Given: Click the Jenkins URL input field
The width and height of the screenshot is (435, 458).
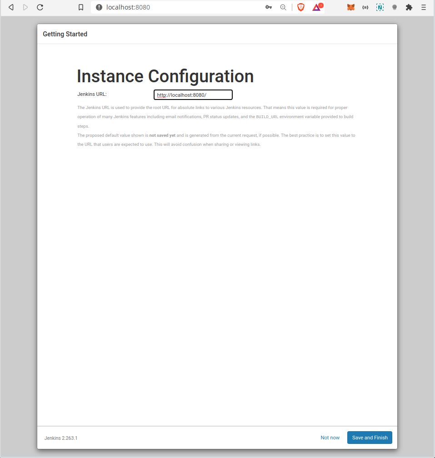Looking at the screenshot, I should pos(193,95).
